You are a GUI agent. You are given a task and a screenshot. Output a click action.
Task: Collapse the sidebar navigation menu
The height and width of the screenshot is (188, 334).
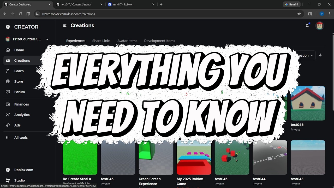[x=65, y=26]
